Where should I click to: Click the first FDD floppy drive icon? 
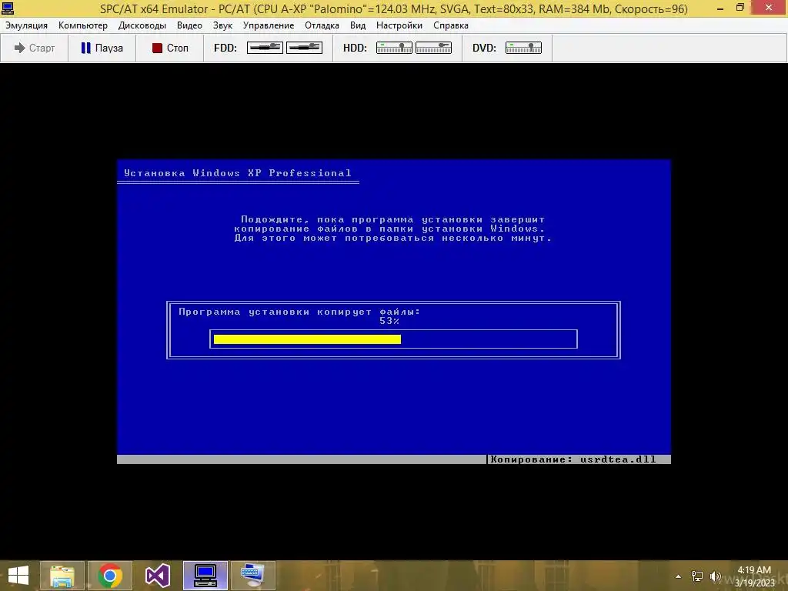tap(265, 47)
